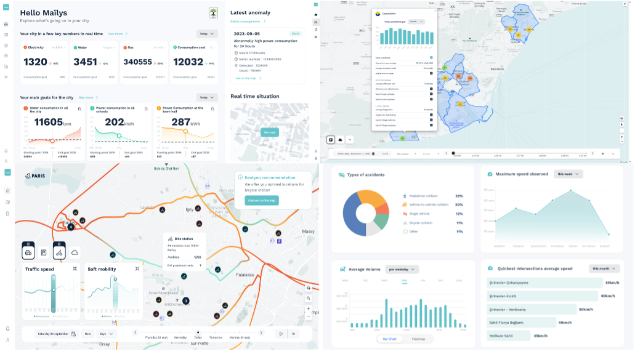Expand the Traffic speed chart panel

tap(75, 269)
